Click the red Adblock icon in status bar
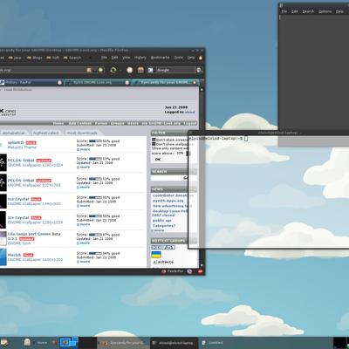 tap(200, 271)
